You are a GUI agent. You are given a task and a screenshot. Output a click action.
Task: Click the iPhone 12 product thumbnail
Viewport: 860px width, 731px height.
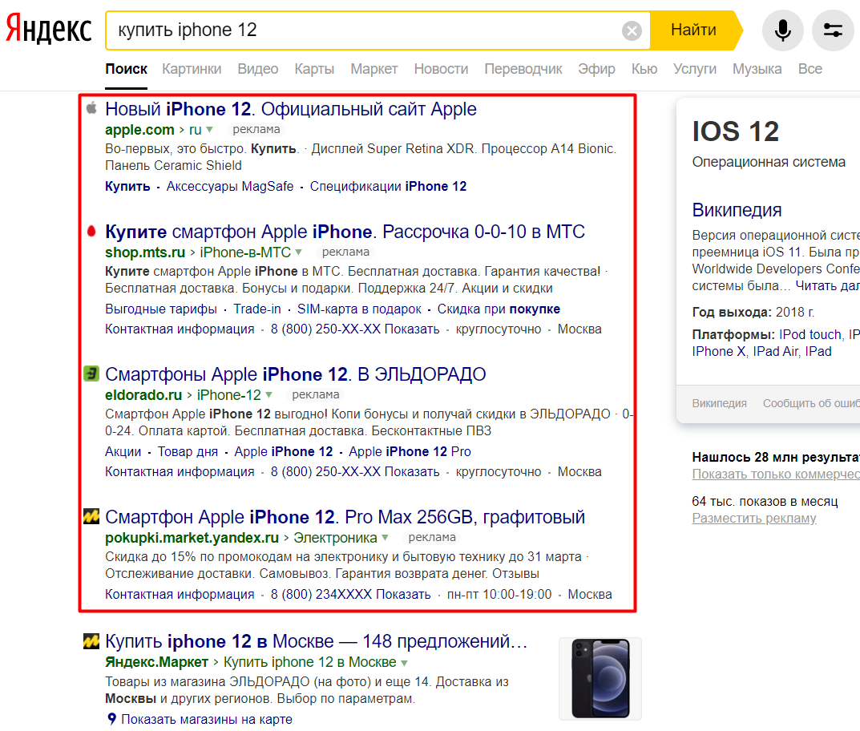600,678
